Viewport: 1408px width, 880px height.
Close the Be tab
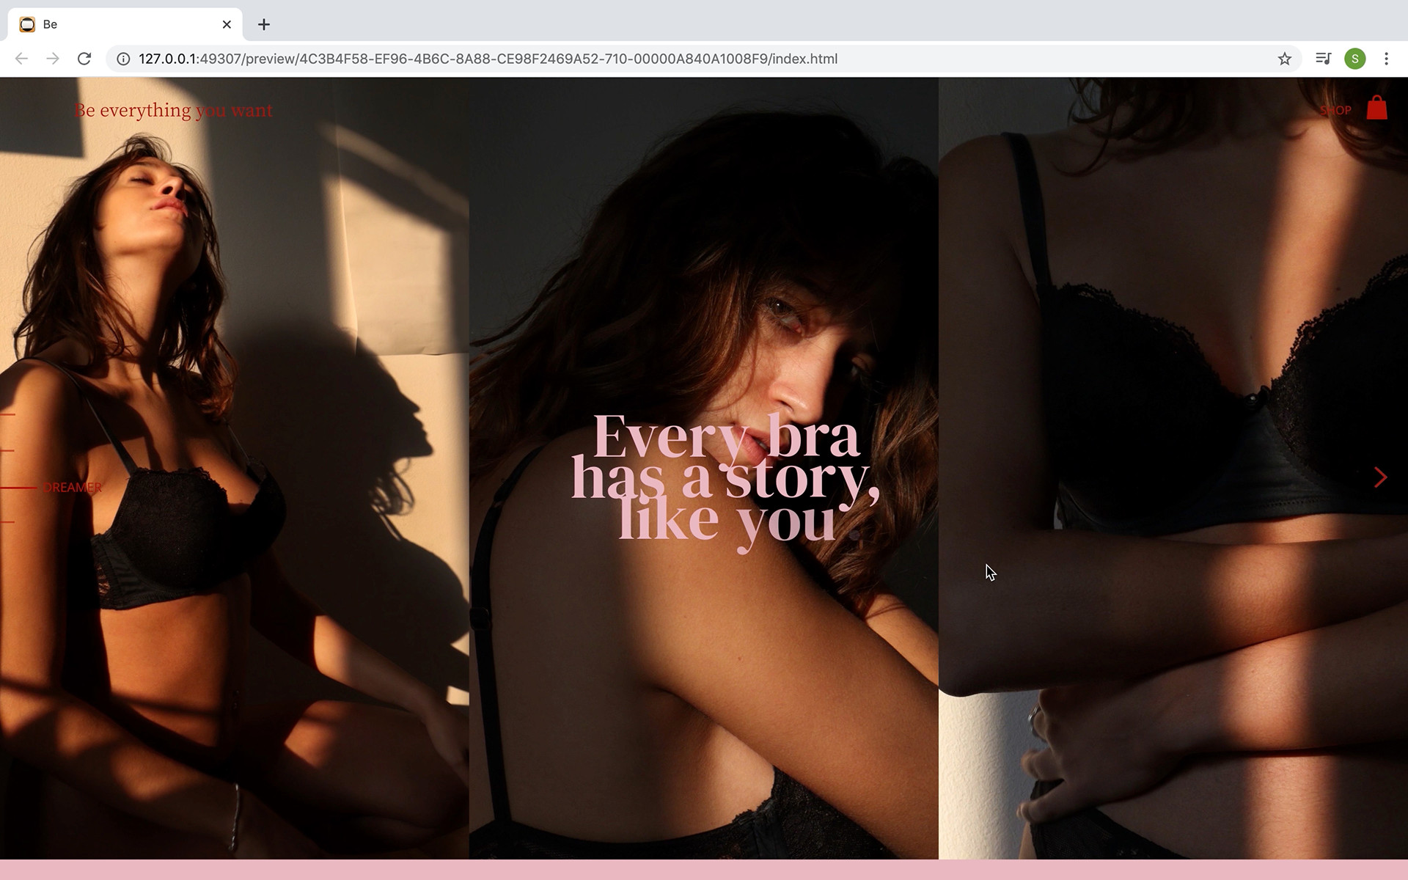coord(227,24)
